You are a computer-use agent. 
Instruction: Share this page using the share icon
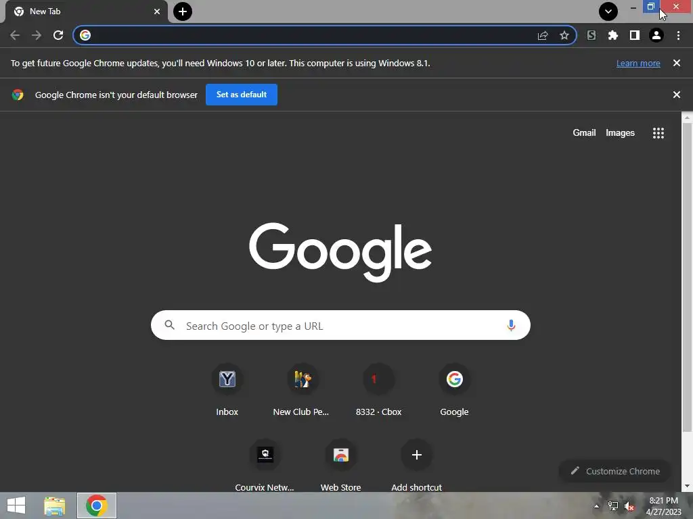543,35
